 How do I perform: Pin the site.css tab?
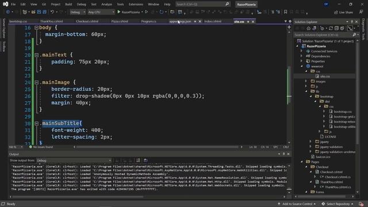248,22
